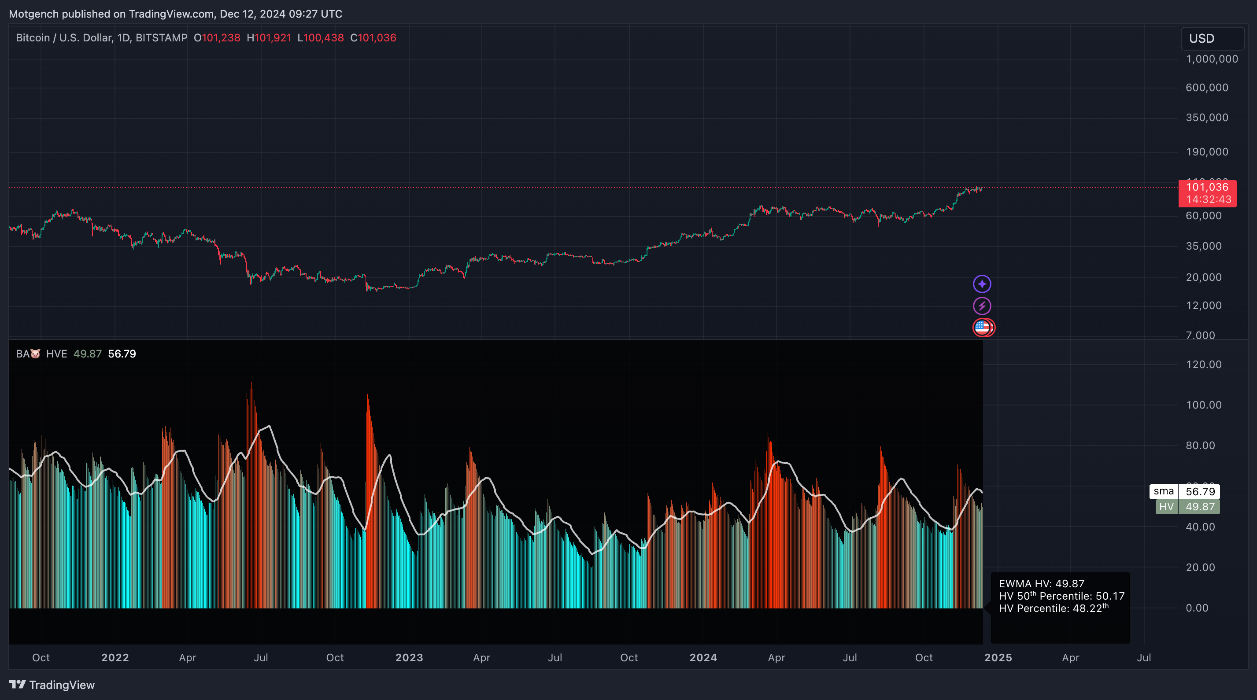Screen dimensions: 1257x700
Task: Click the EWMA HV: 49.87 info line
Action: [x=1041, y=584]
